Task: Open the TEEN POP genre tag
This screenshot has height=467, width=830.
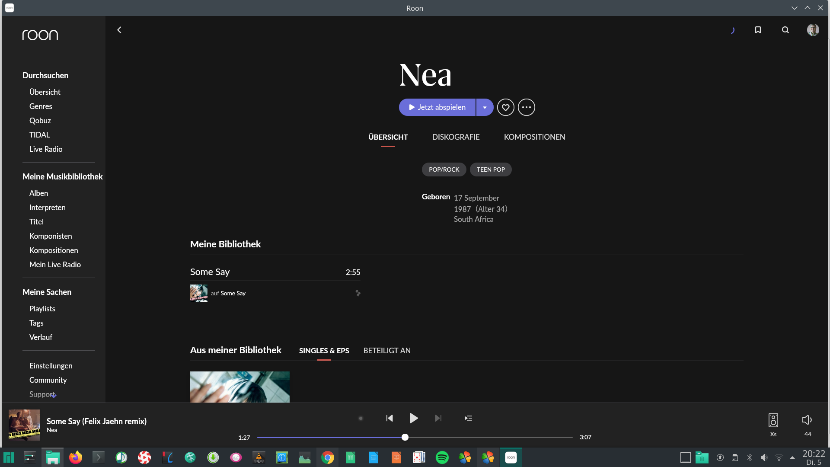Action: 491,170
